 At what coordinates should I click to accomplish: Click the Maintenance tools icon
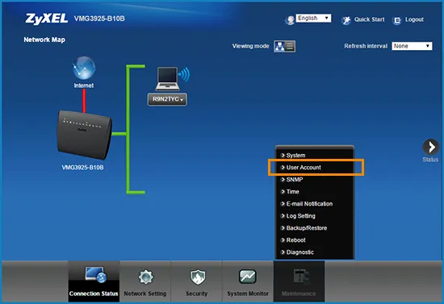[x=301, y=277]
